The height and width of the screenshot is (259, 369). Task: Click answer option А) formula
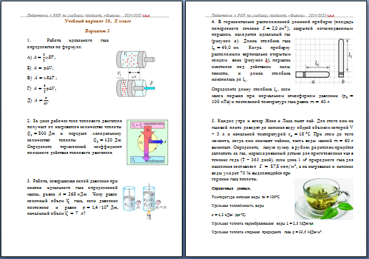click(42, 57)
